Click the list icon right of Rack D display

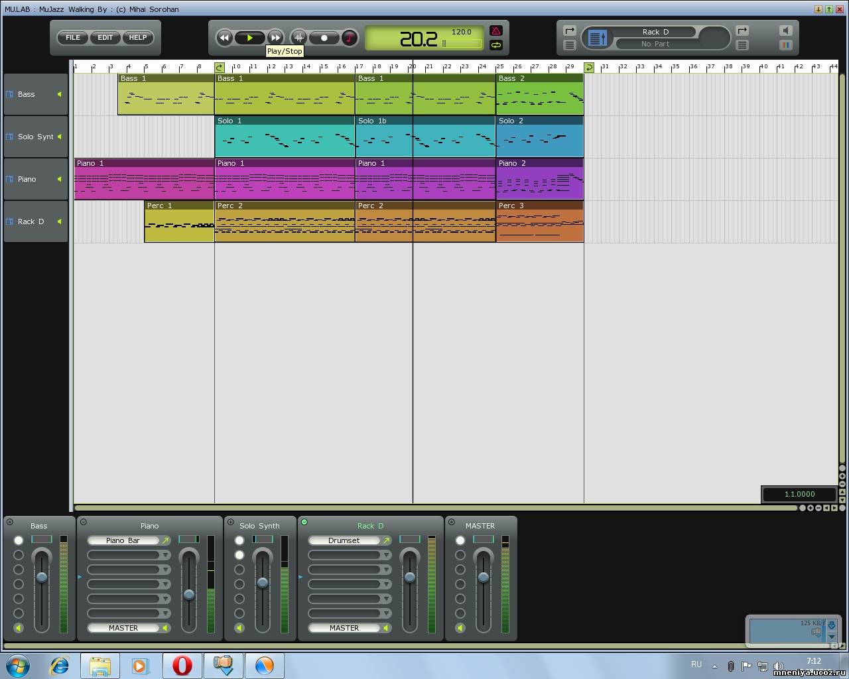tap(742, 45)
